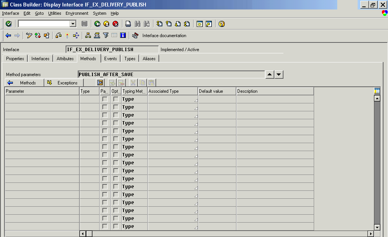Toggle Display/Change pencil icon
The height and width of the screenshot is (237, 388).
(29, 36)
